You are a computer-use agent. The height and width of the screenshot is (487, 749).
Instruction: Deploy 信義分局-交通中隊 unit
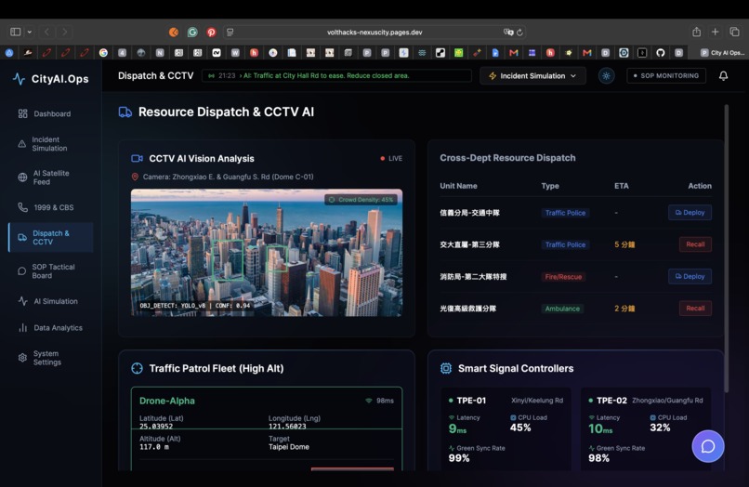point(690,213)
